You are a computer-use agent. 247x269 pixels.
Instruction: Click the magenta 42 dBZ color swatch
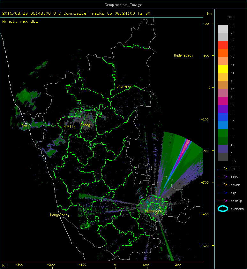pyautogui.click(x=223, y=101)
